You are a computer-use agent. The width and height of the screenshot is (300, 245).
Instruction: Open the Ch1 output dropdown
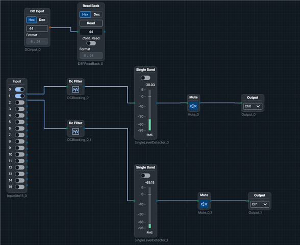coord(259,204)
